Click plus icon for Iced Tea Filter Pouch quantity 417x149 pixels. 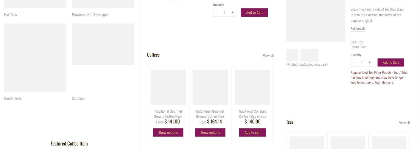coord(370,63)
